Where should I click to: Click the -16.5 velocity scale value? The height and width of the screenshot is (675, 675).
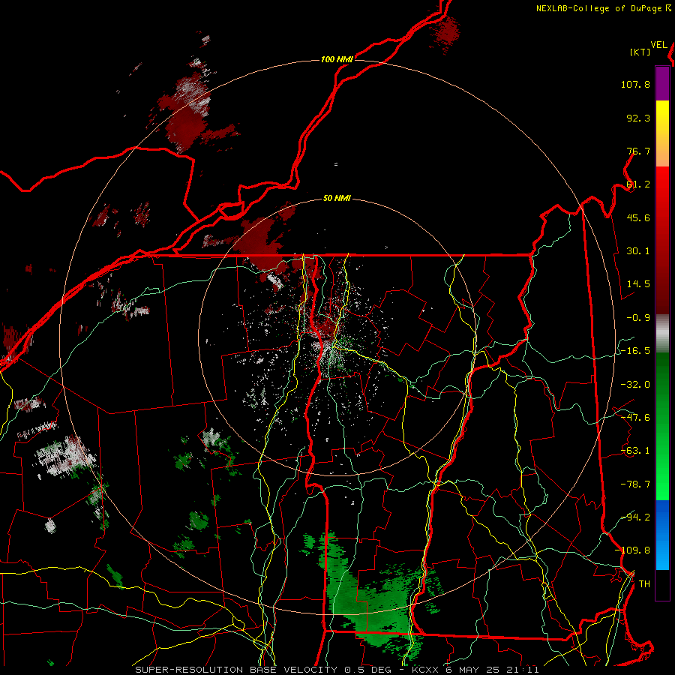(x=635, y=351)
